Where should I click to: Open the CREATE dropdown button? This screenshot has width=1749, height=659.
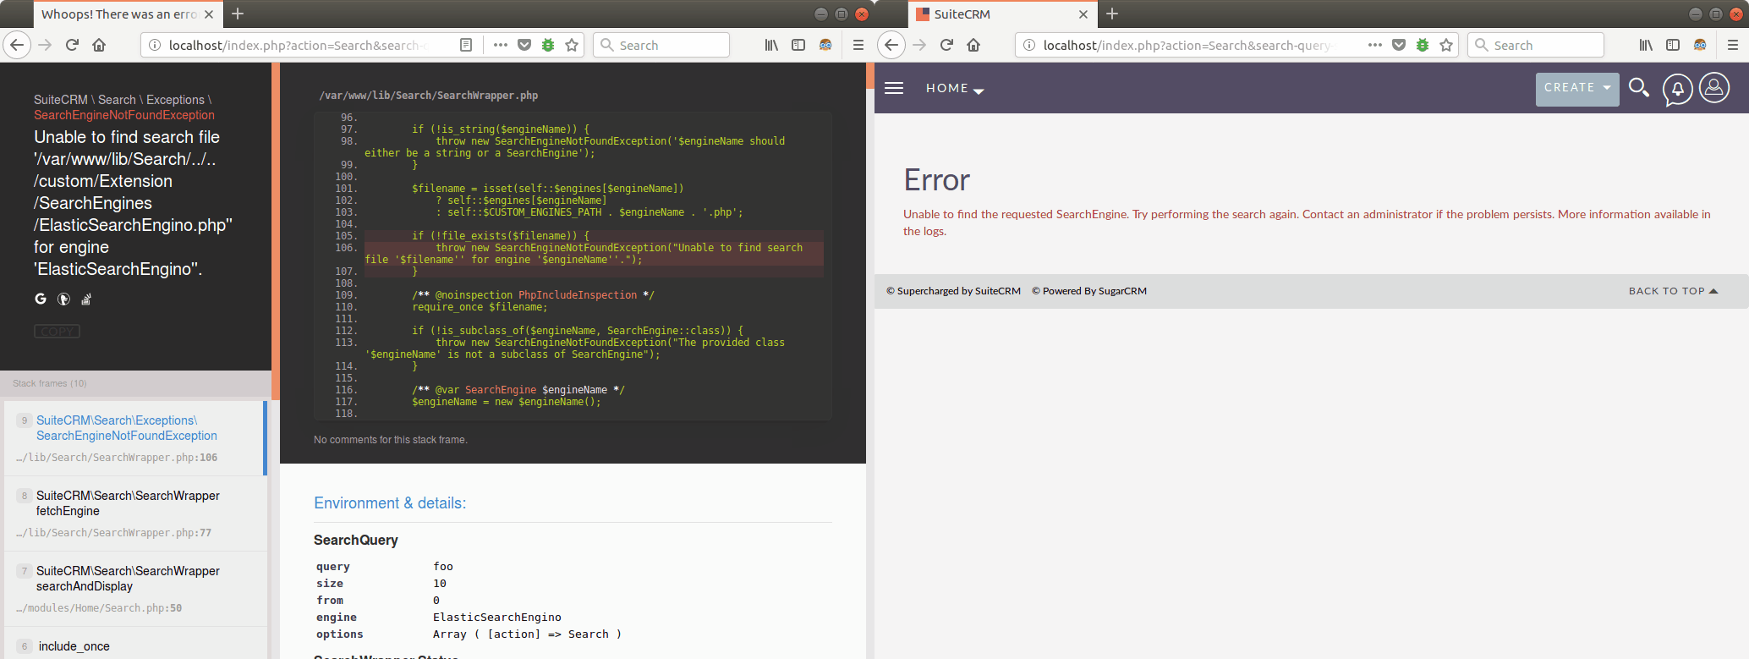1576,88
